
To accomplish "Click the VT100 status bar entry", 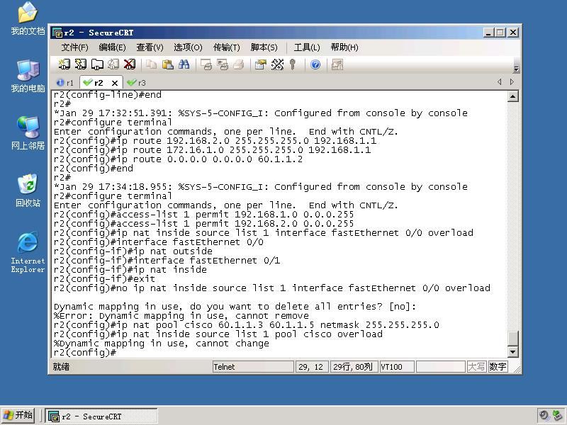I will pos(397,367).
